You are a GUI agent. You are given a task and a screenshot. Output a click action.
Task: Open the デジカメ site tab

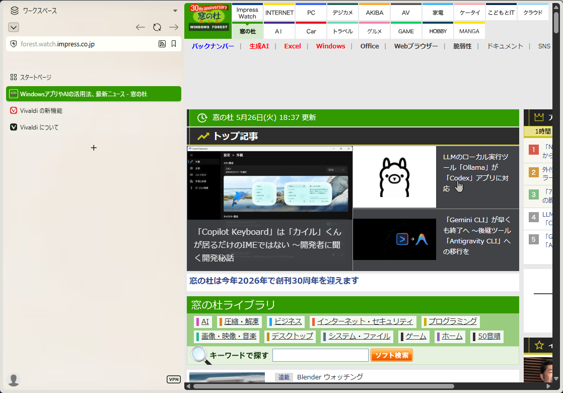pyautogui.click(x=342, y=13)
